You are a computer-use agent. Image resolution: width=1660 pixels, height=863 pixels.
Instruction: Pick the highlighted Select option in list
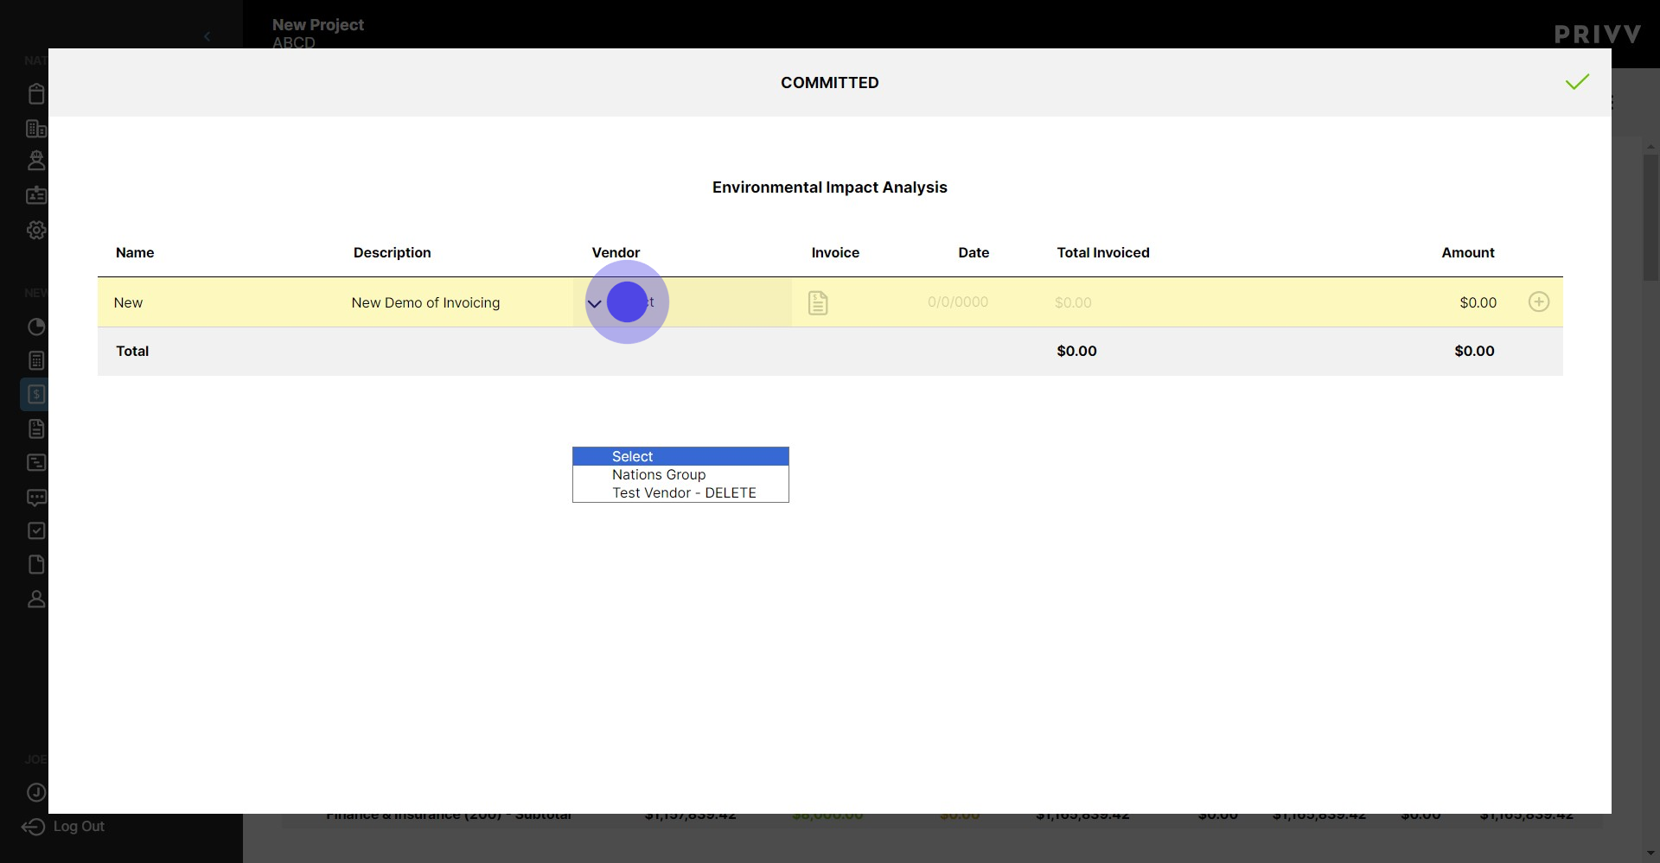tap(632, 456)
